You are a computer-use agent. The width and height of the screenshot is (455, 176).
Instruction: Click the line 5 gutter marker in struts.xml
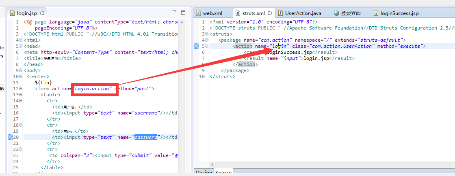[197, 46]
